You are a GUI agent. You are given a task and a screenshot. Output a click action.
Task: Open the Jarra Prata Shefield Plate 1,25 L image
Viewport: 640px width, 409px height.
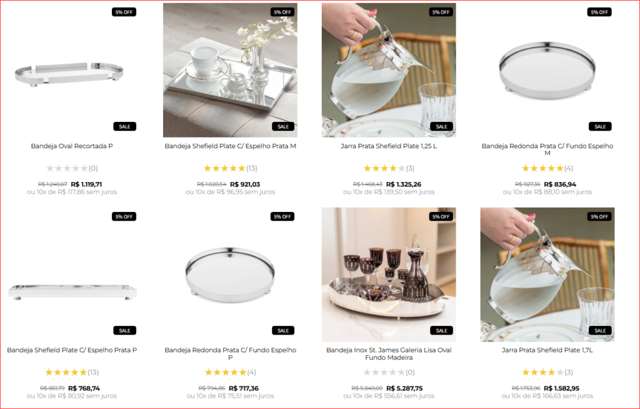click(389, 70)
